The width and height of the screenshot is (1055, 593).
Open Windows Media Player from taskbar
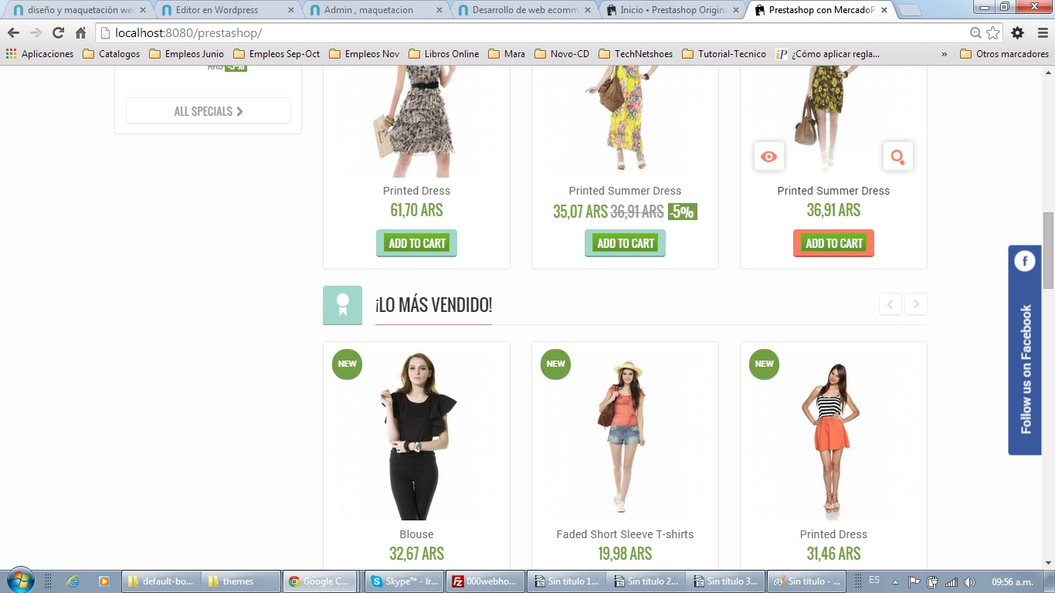coord(104,581)
